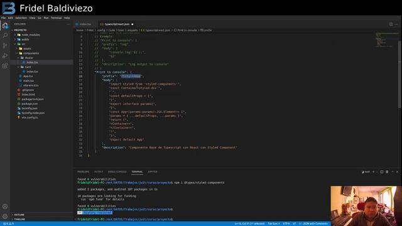Open main.tsx in the explorer

[x=42, y=81]
